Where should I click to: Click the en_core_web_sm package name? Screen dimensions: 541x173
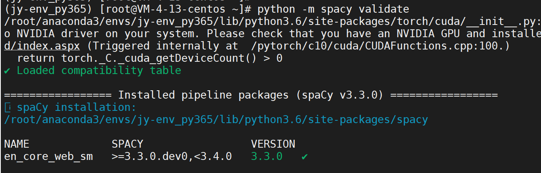48,156
